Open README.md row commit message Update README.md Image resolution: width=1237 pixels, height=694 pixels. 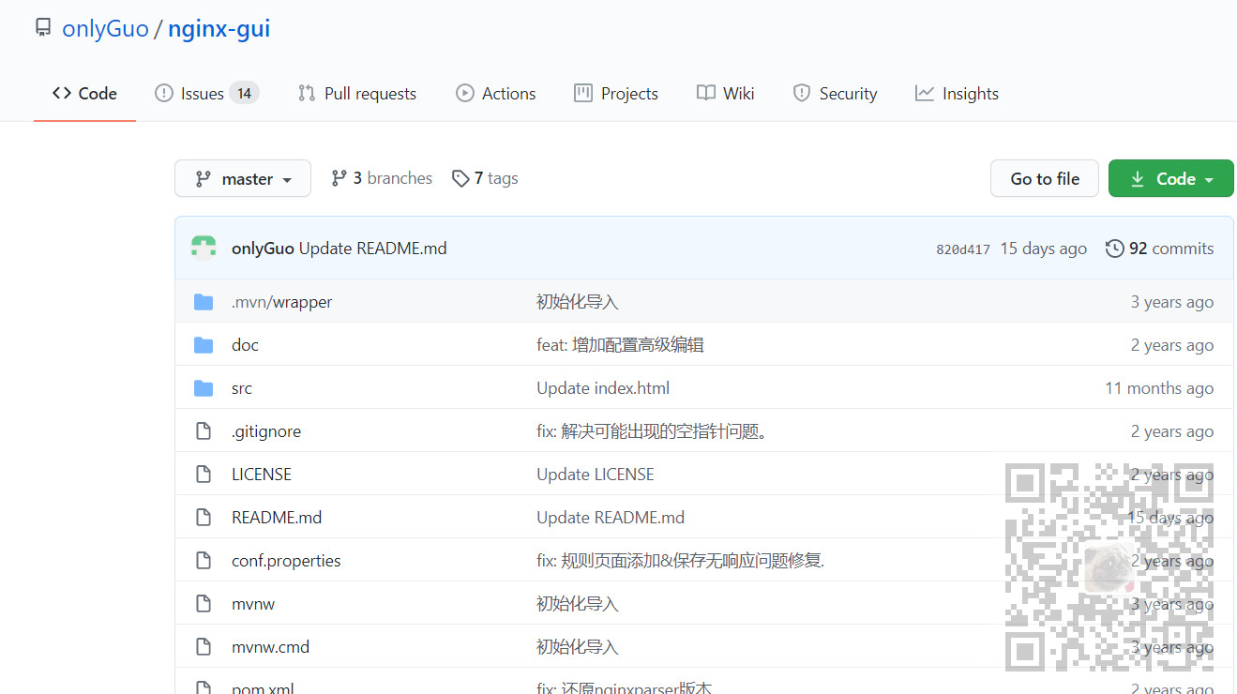pos(611,518)
